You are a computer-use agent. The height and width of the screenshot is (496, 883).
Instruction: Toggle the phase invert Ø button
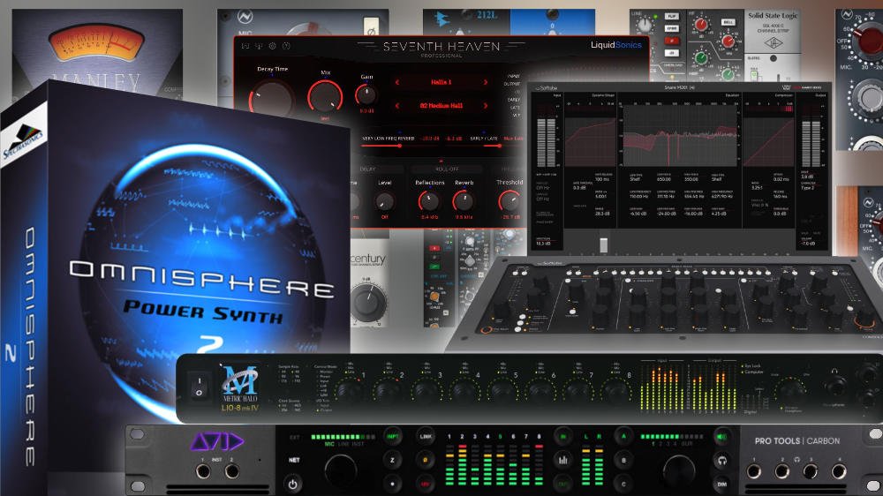(426, 460)
